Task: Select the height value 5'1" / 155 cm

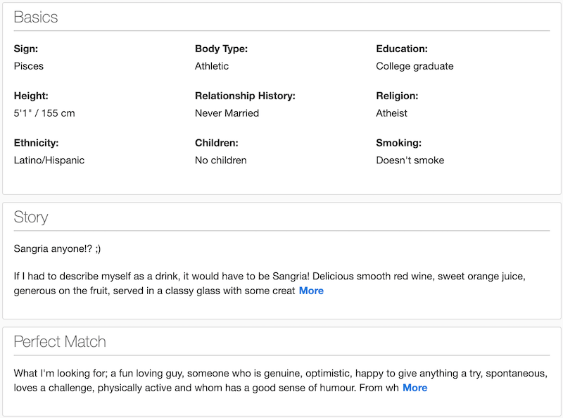Action: (x=44, y=113)
